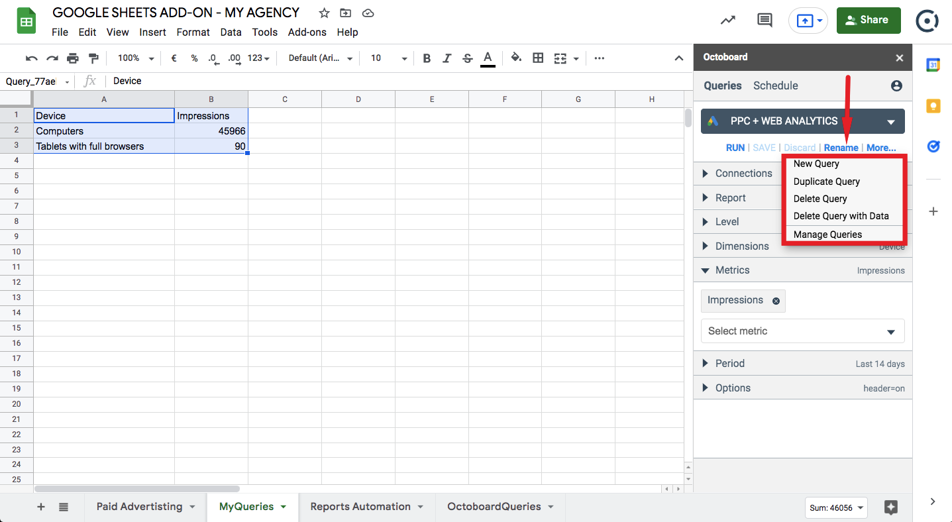The width and height of the screenshot is (952, 522).
Task: Open the PPC + WEB ANALYTICS query dropdown
Action: click(803, 121)
